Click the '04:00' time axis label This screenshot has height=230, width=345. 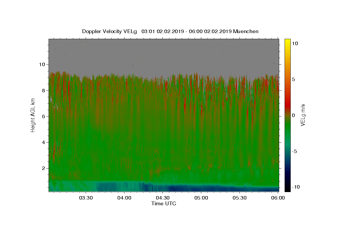[x=124, y=198]
